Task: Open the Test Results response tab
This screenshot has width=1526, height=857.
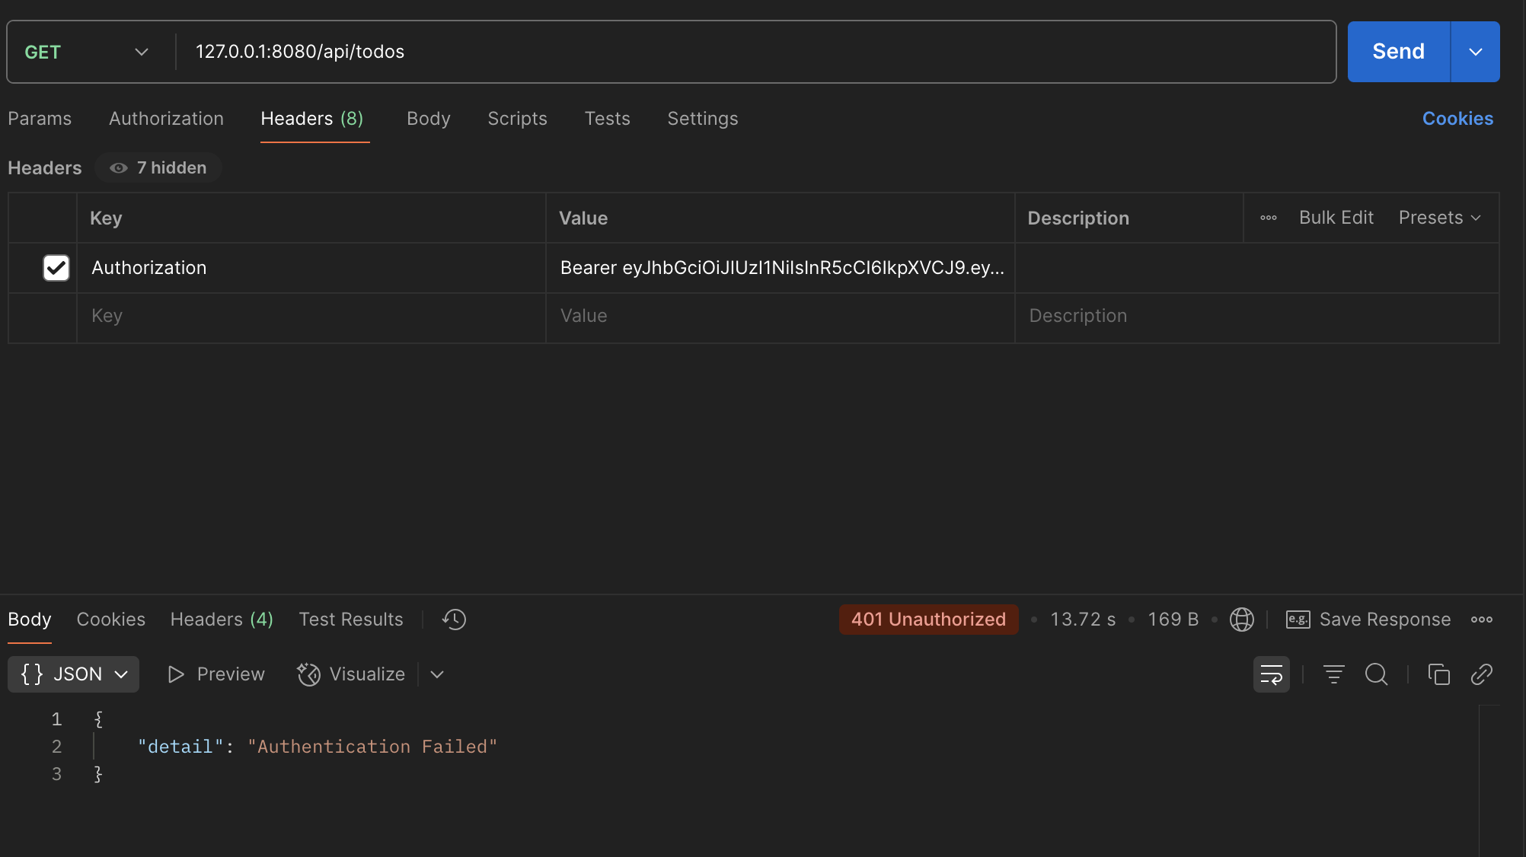Action: (x=350, y=620)
